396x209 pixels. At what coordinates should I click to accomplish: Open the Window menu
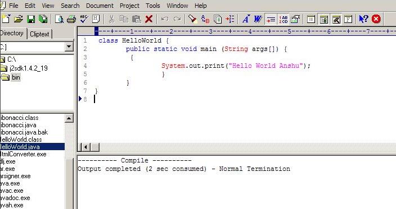coord(177,6)
